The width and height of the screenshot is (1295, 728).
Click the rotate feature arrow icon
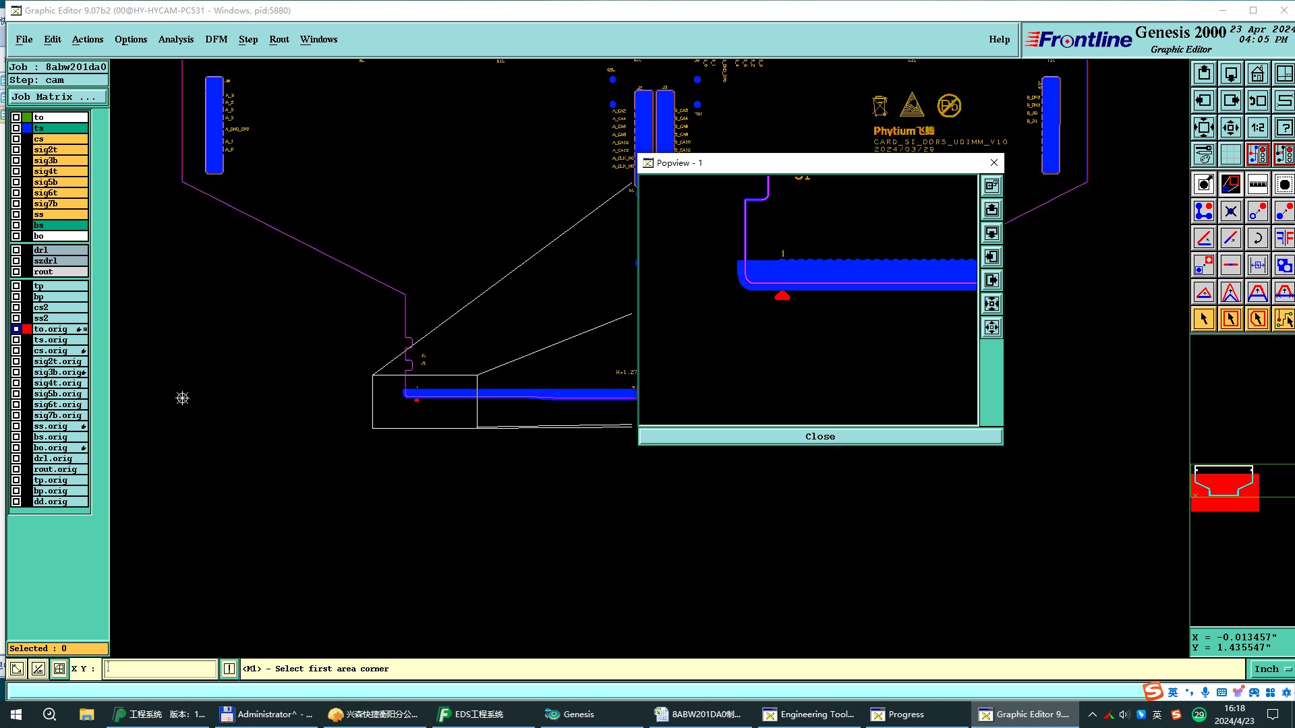coord(1257,238)
